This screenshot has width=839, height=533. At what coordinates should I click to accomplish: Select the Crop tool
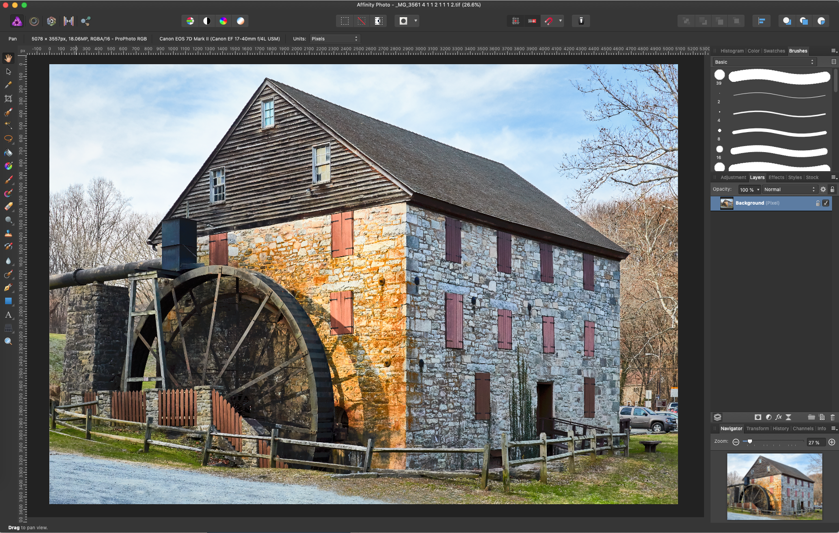click(x=8, y=99)
